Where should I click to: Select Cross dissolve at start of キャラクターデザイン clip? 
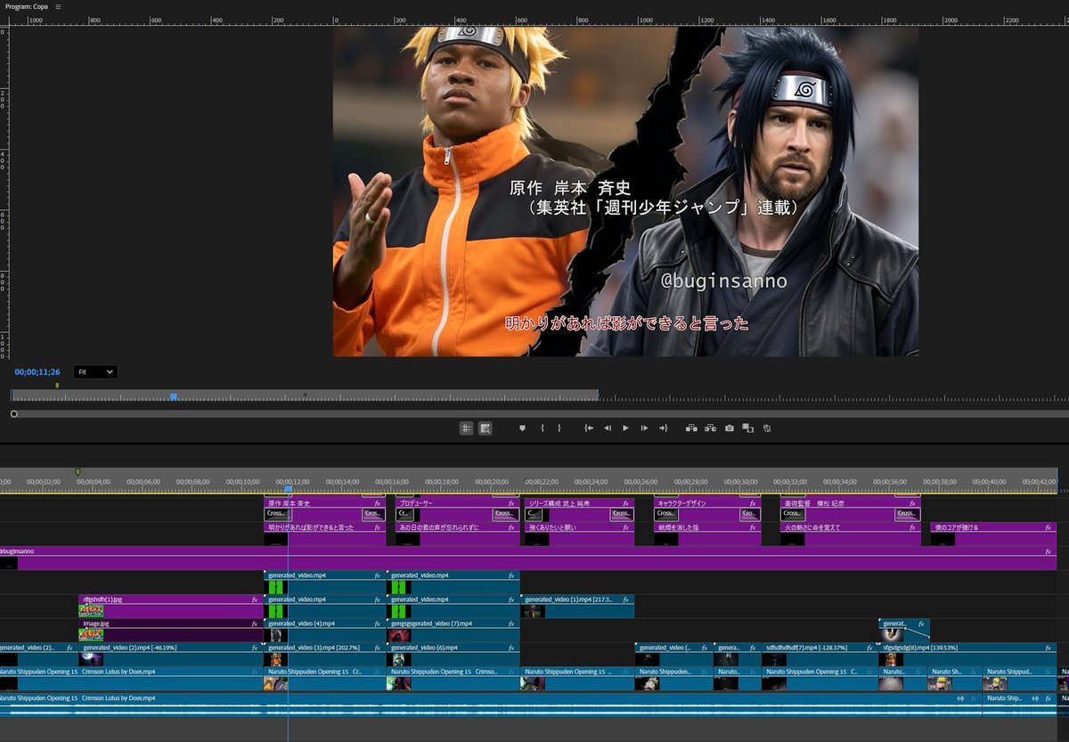pos(666,514)
